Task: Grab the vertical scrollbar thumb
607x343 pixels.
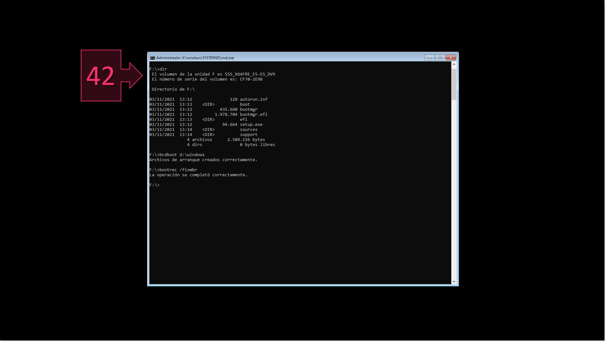Action: 454,84
